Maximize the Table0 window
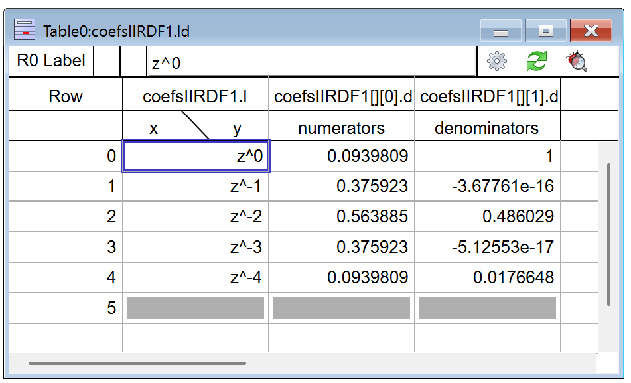 (545, 31)
